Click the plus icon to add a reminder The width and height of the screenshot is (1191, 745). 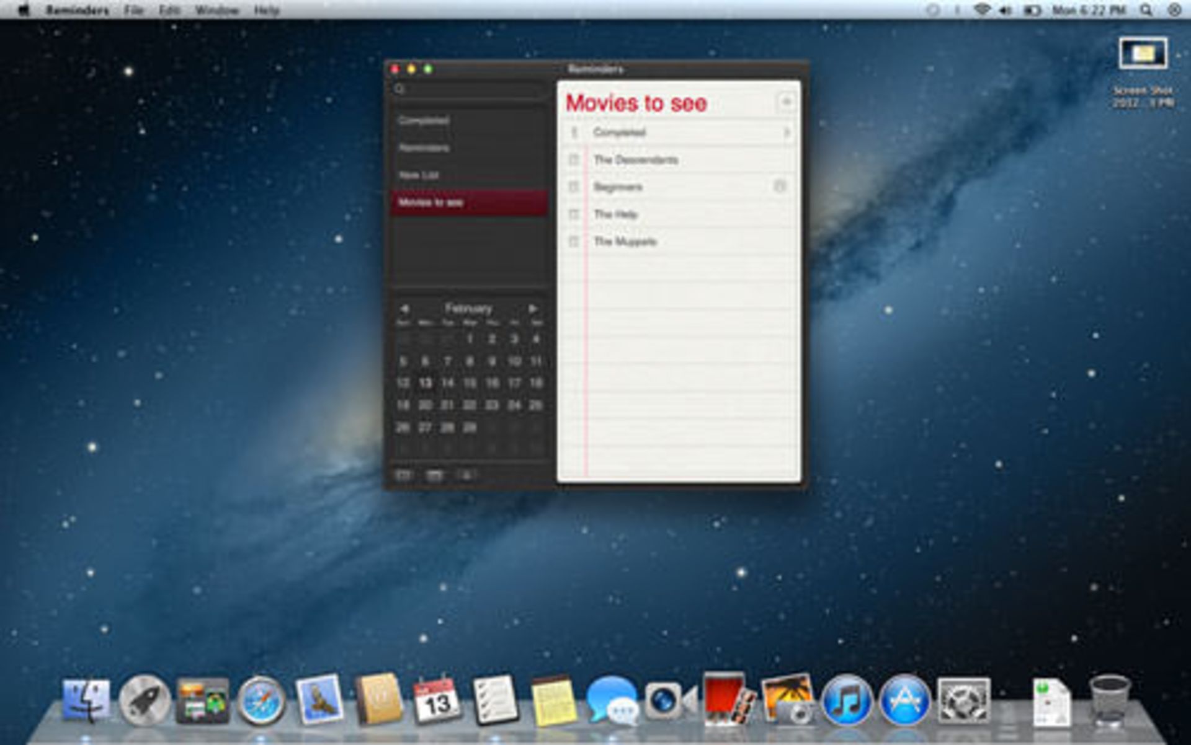point(788,102)
